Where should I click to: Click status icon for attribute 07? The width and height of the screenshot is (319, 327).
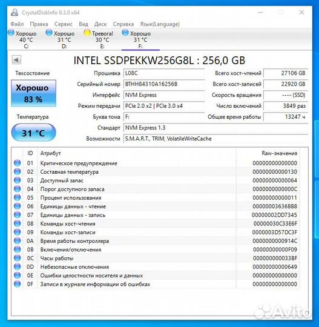(x=18, y=215)
